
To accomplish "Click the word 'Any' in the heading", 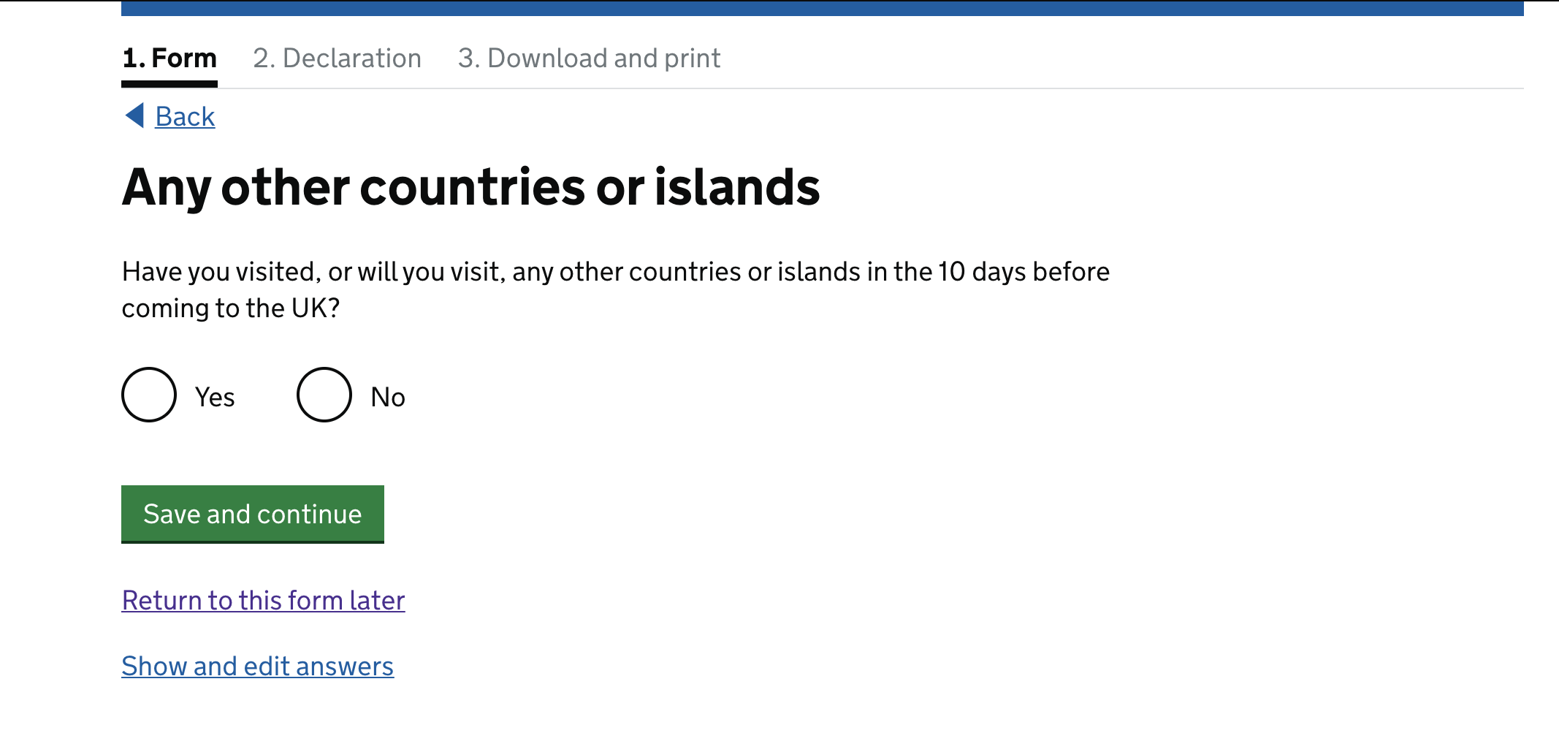I will click(x=167, y=187).
